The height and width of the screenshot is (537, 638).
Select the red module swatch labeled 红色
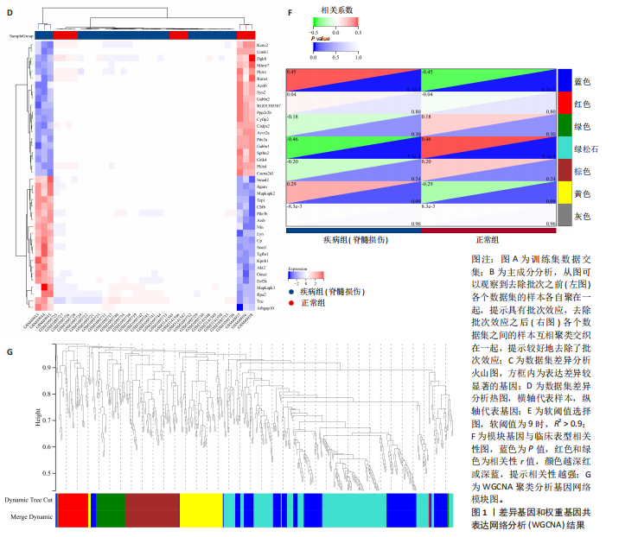tap(565, 104)
